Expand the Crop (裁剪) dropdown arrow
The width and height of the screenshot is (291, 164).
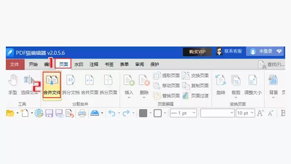[x=236, y=98]
